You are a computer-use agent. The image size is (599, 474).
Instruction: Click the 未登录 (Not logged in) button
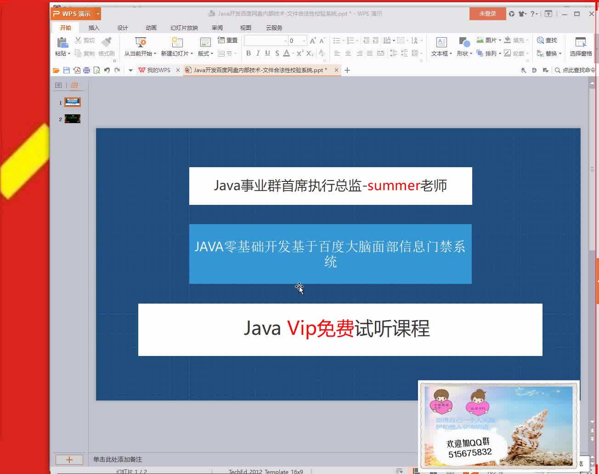point(487,14)
